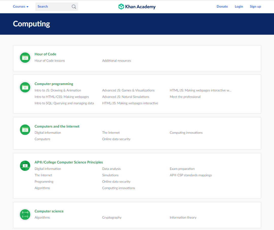Viewport: 274px width, 230px height.
Task: Open Intro to SQL: Querying and managing data
Action: (64, 103)
